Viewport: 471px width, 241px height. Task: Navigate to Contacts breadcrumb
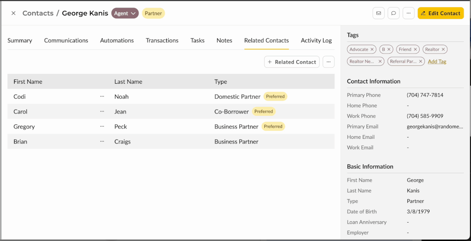[x=38, y=13]
